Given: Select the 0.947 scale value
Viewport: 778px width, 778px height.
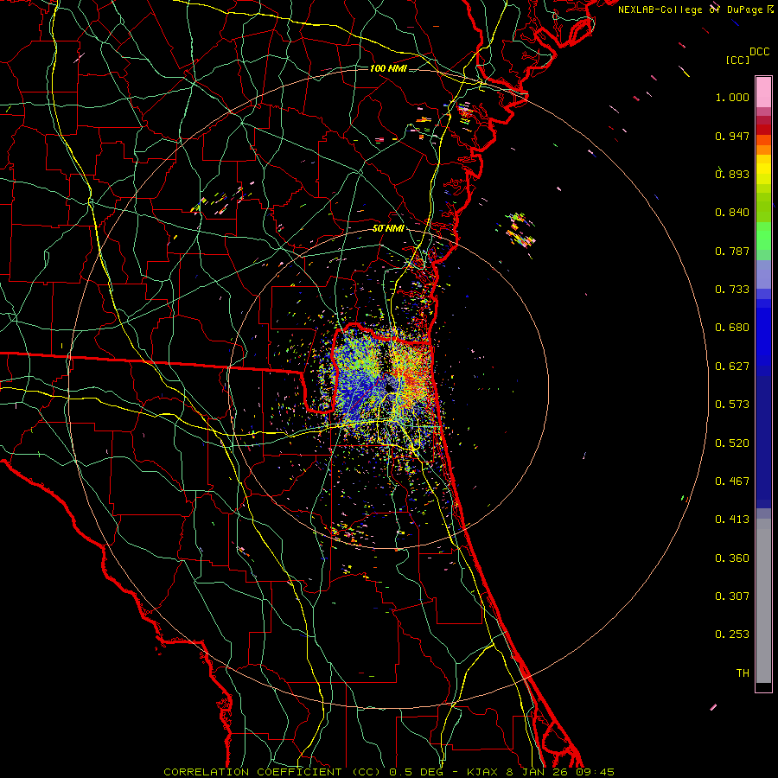Looking at the screenshot, I should tap(732, 136).
